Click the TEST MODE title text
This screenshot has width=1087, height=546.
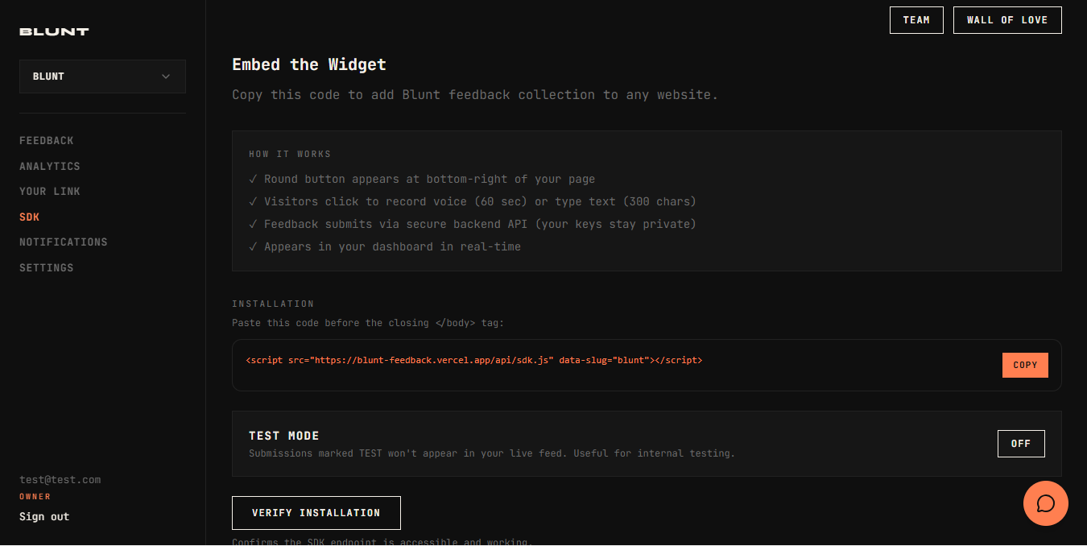284,436
